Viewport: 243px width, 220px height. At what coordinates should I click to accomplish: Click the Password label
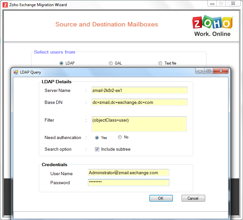click(x=60, y=183)
